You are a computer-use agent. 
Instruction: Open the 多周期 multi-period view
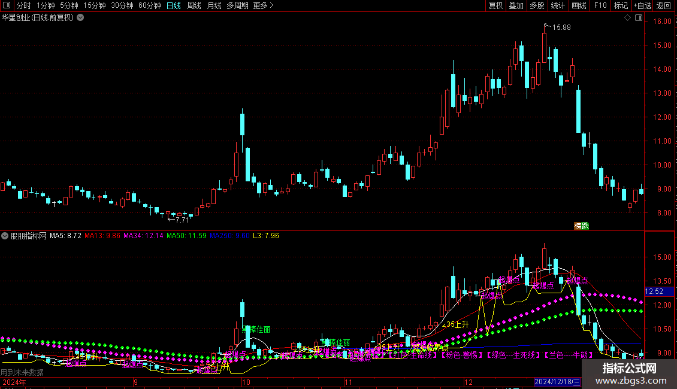coord(237,5)
